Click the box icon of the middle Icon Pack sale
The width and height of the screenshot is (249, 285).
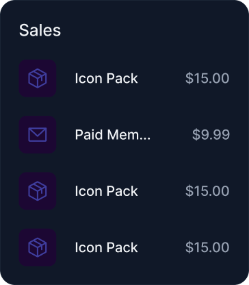(x=38, y=191)
